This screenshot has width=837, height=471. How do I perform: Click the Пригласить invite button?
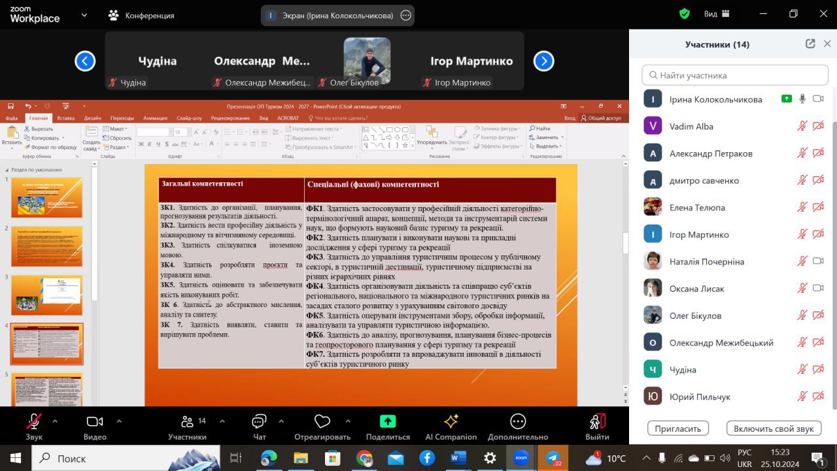click(x=678, y=429)
